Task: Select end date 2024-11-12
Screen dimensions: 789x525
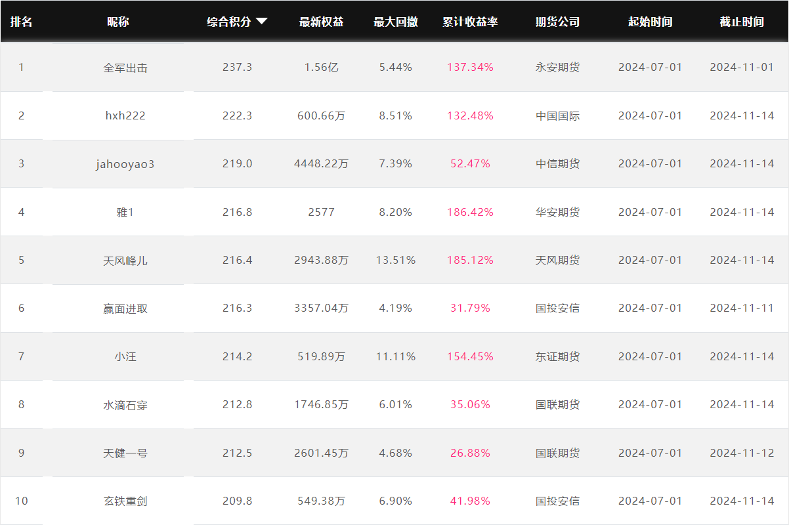Action: 742,453
